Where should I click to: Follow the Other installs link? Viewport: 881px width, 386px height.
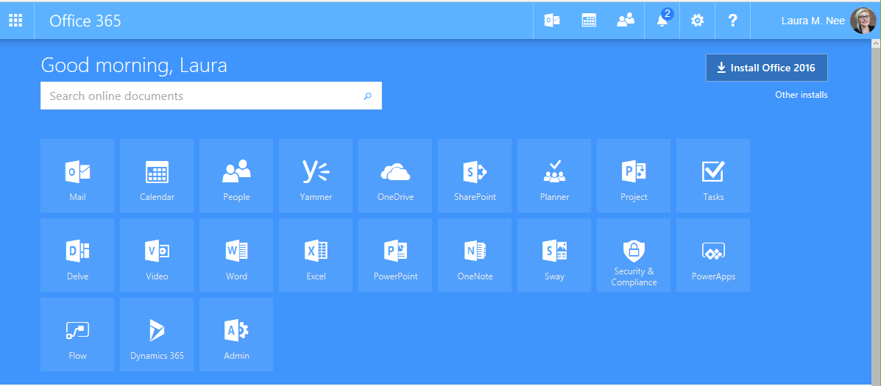tap(801, 95)
